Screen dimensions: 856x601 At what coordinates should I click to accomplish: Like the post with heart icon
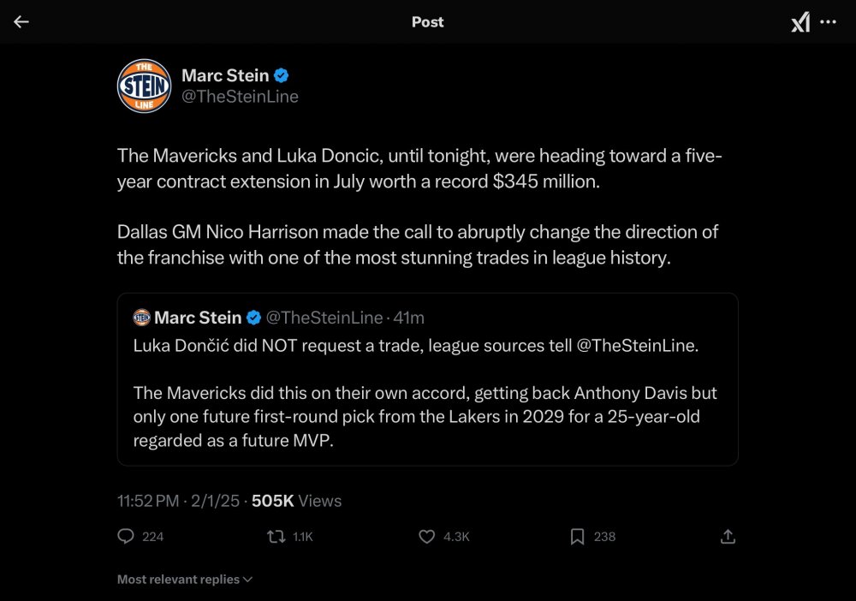(x=427, y=536)
